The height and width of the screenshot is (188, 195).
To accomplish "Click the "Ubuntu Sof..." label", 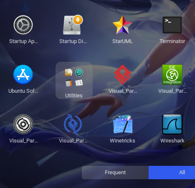I will 23,91.
